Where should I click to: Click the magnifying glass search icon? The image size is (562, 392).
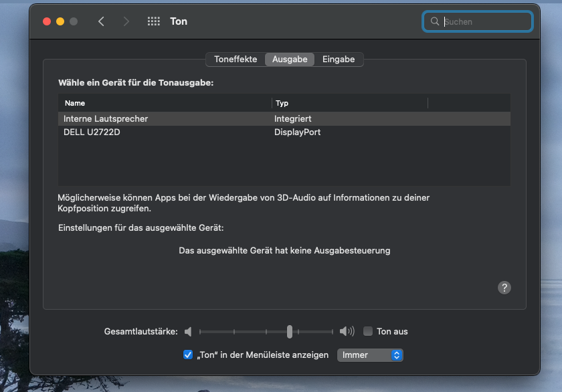[x=435, y=21]
